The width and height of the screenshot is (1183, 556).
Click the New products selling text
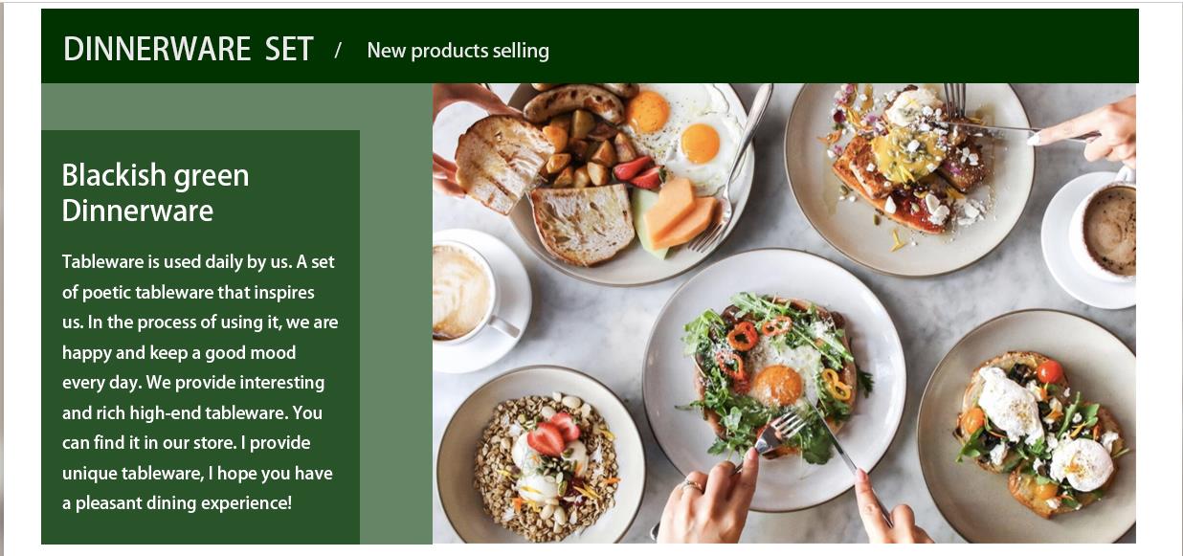[x=458, y=51]
